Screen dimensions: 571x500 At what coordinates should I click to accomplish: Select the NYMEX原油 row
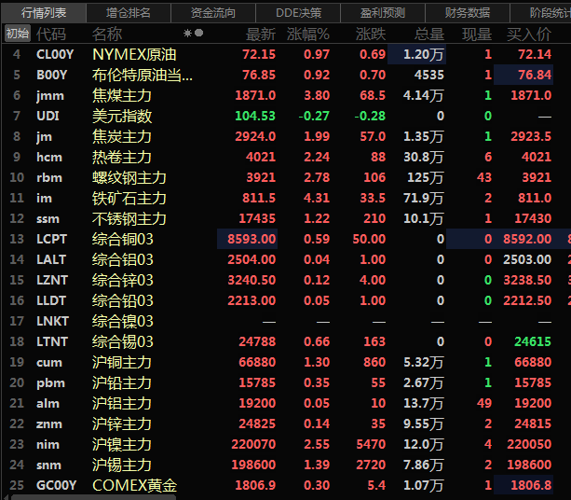tap(134, 54)
